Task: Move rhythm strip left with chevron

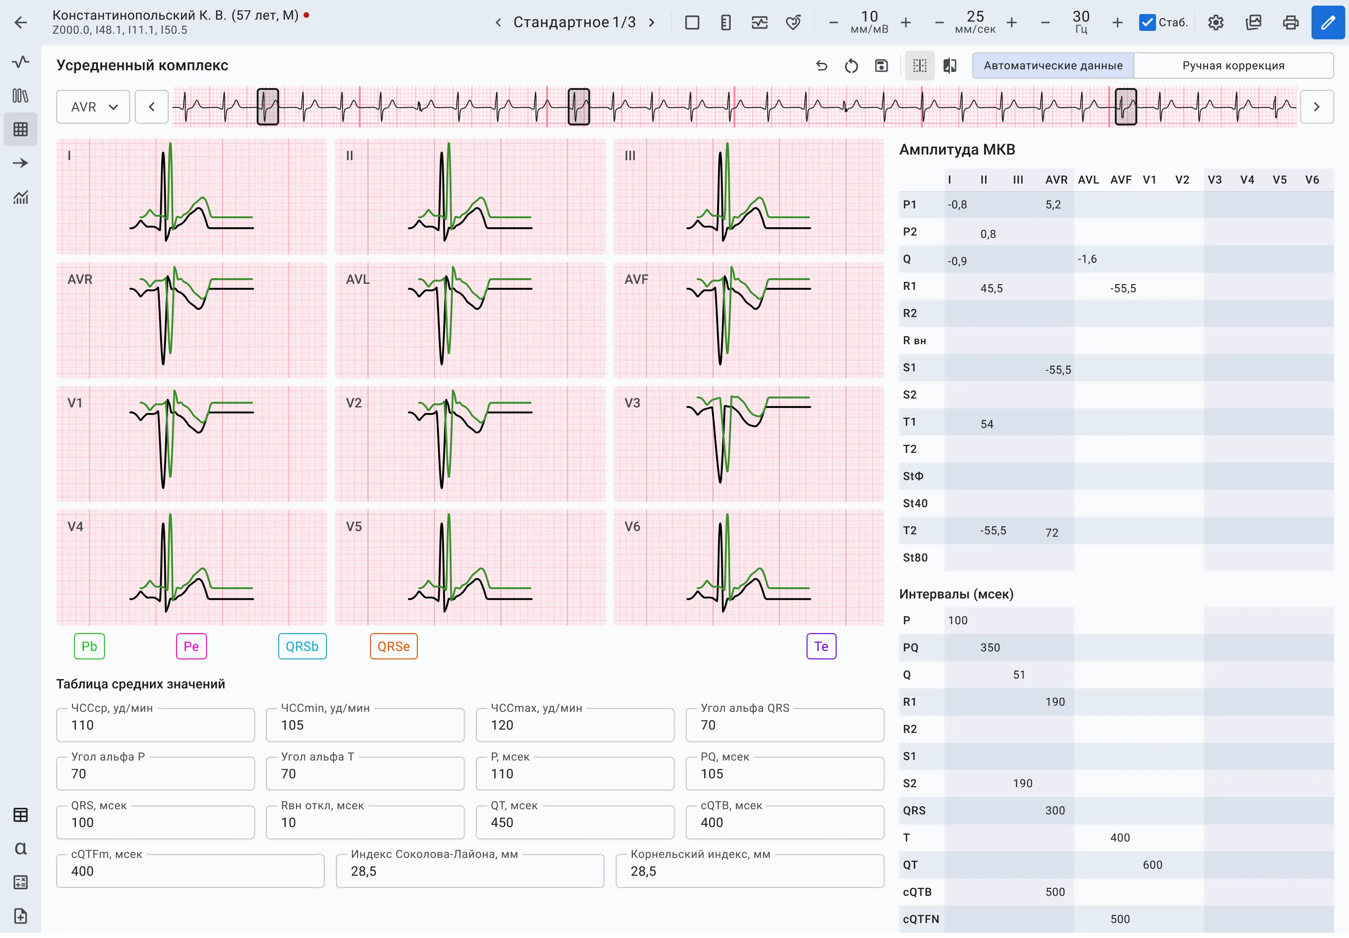Action: click(x=152, y=107)
